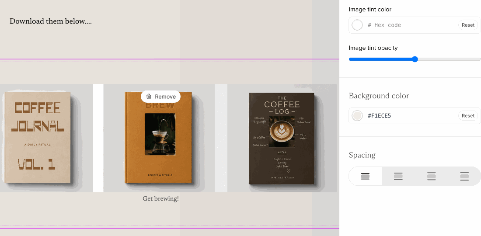Reset the image tint color

(468, 25)
